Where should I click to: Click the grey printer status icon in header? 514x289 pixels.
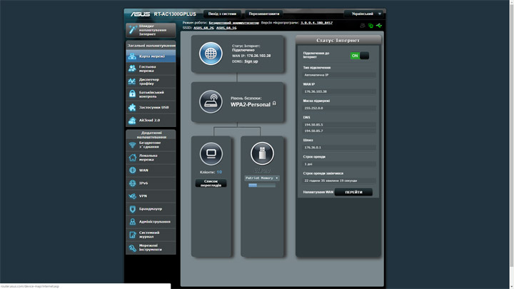coord(363,26)
